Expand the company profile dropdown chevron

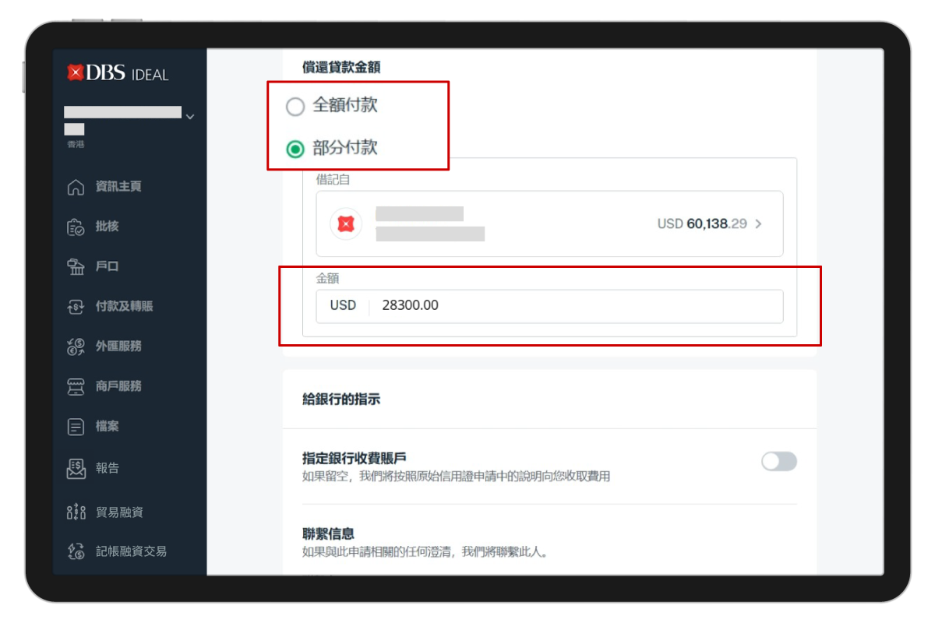[190, 117]
